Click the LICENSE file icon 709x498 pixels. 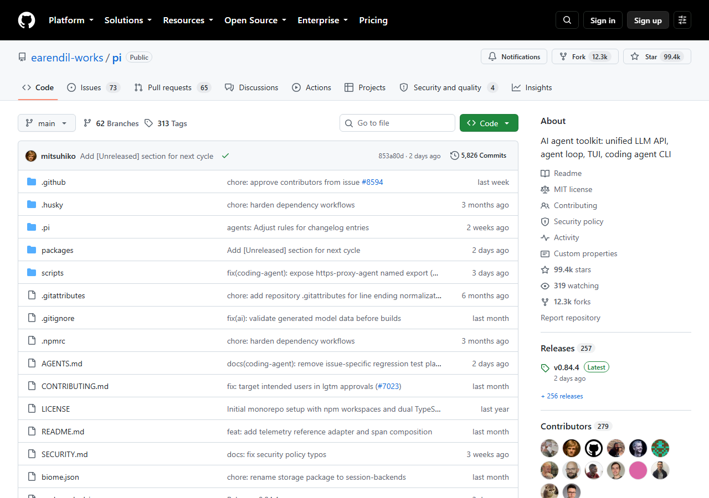32,409
